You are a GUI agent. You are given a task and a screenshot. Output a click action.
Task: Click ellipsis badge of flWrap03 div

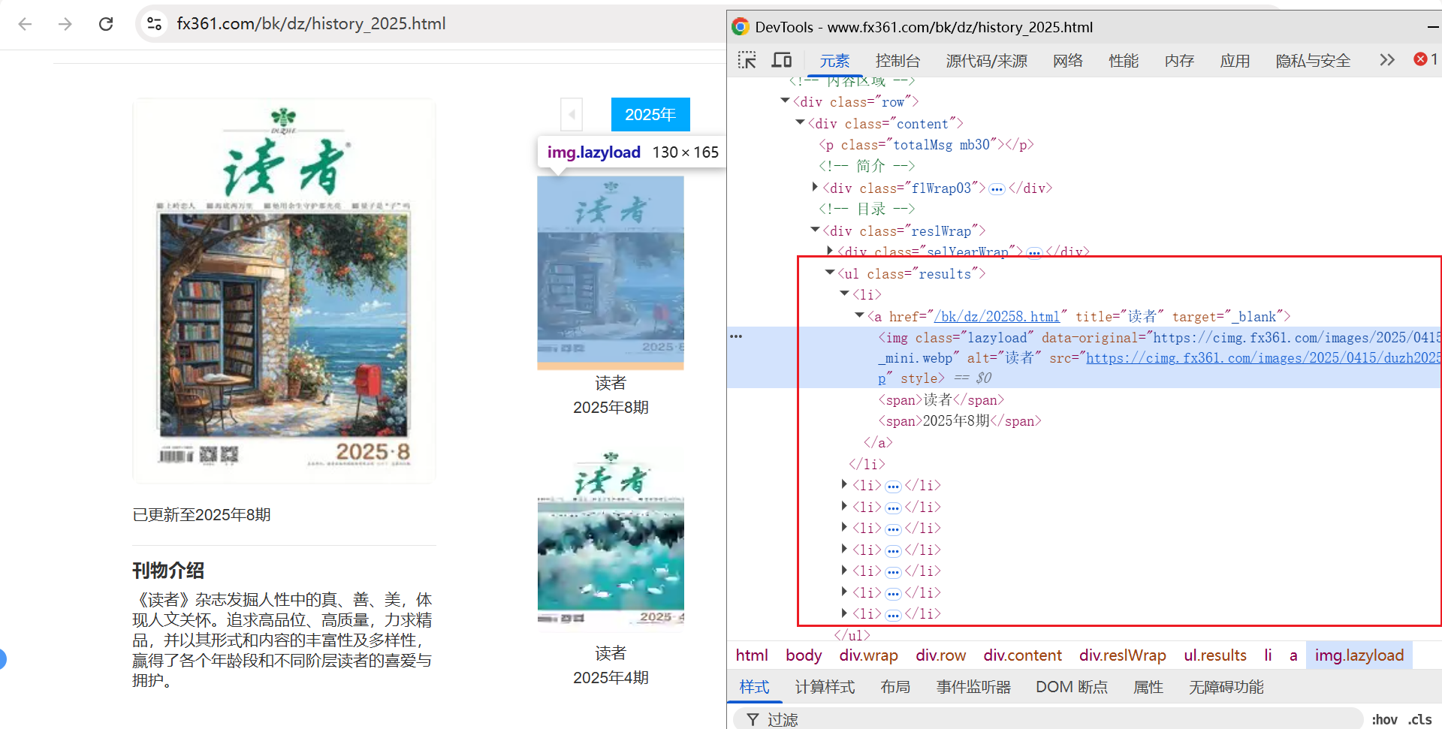(997, 189)
